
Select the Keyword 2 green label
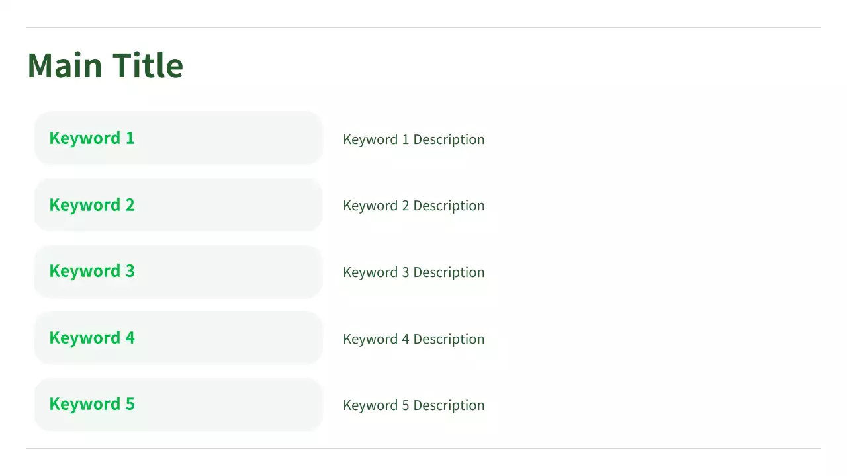point(92,205)
